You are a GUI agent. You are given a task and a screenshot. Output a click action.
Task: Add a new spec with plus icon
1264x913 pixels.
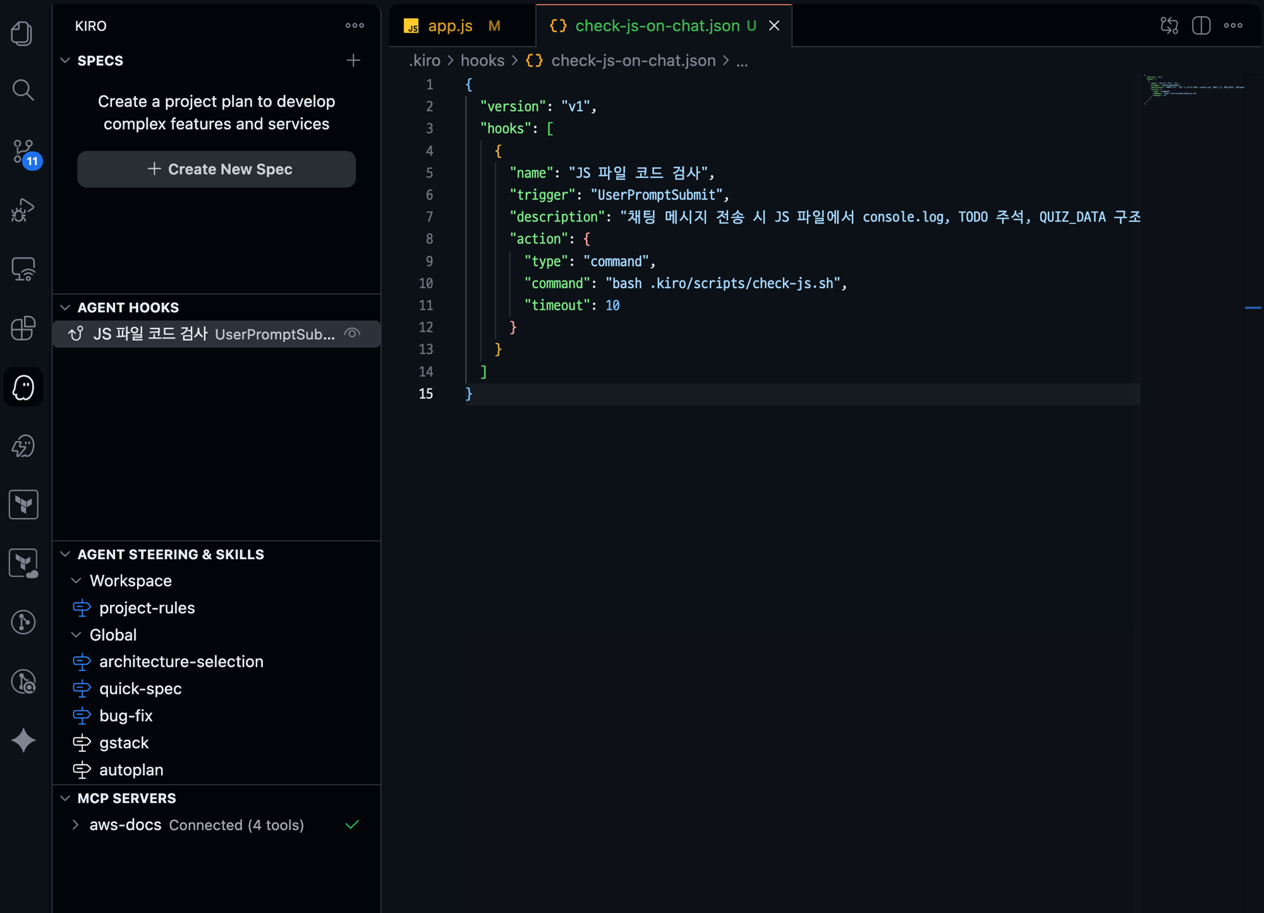[353, 60]
